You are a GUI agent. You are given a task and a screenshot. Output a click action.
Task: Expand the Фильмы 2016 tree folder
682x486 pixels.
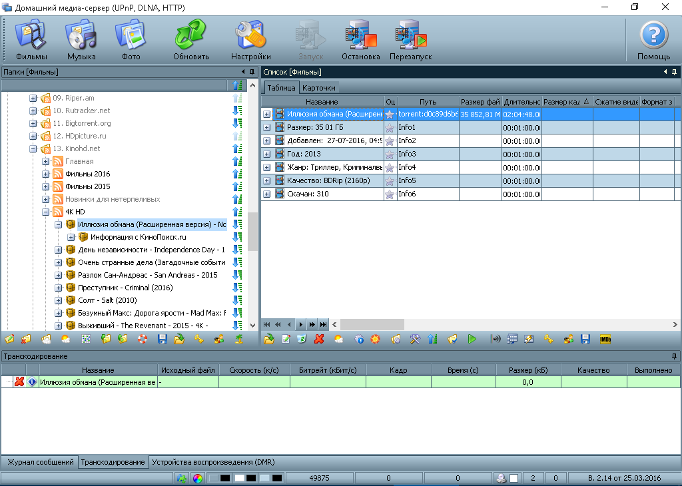click(x=46, y=174)
